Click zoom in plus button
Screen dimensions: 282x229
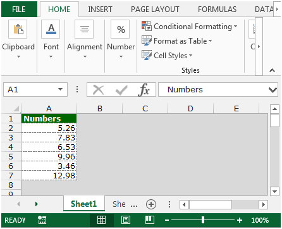(x=240, y=220)
